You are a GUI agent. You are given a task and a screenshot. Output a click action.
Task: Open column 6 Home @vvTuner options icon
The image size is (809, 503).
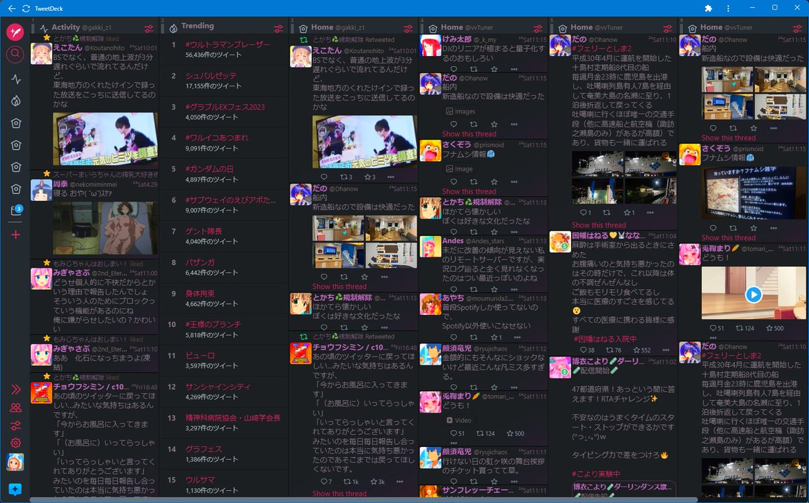point(798,28)
